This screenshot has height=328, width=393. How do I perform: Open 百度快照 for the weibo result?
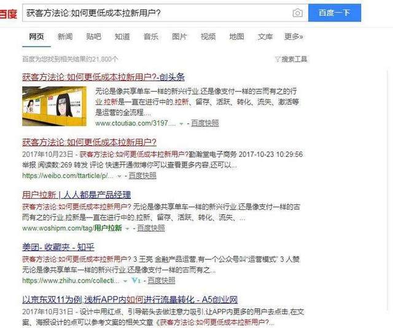(142, 176)
